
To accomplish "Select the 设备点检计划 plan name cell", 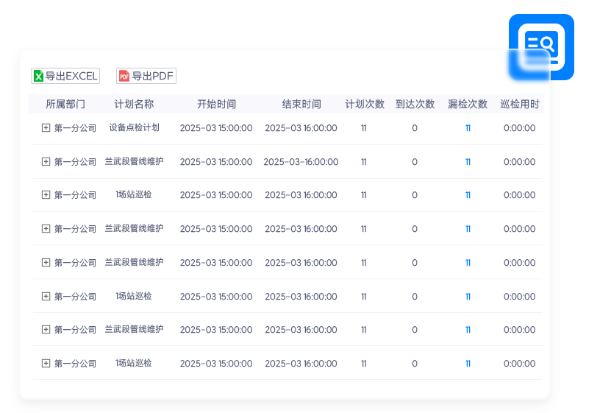I will click(x=134, y=127).
